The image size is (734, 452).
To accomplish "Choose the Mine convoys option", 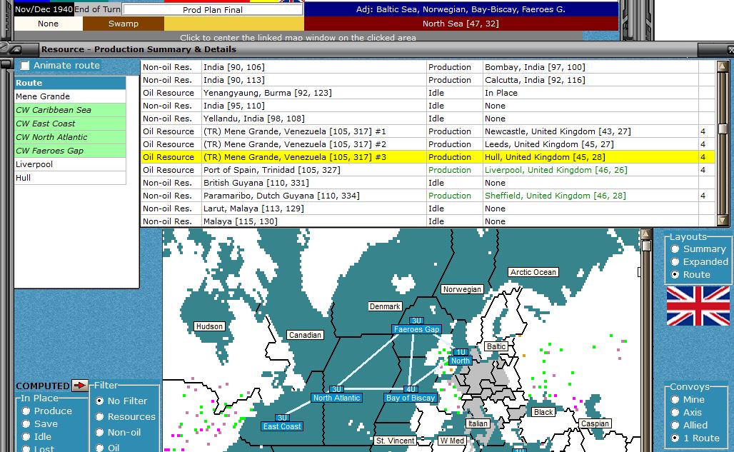I will (x=675, y=400).
